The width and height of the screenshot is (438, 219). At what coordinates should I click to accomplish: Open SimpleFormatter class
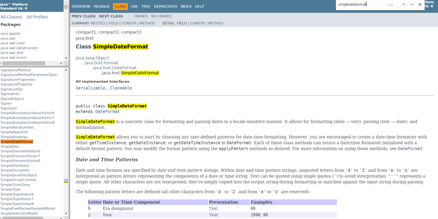coord(15,170)
